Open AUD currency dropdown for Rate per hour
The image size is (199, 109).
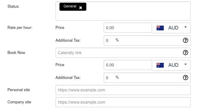(171, 28)
